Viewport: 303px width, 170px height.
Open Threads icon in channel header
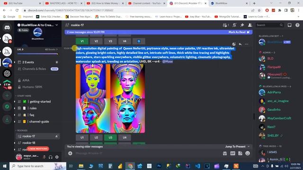225,25
